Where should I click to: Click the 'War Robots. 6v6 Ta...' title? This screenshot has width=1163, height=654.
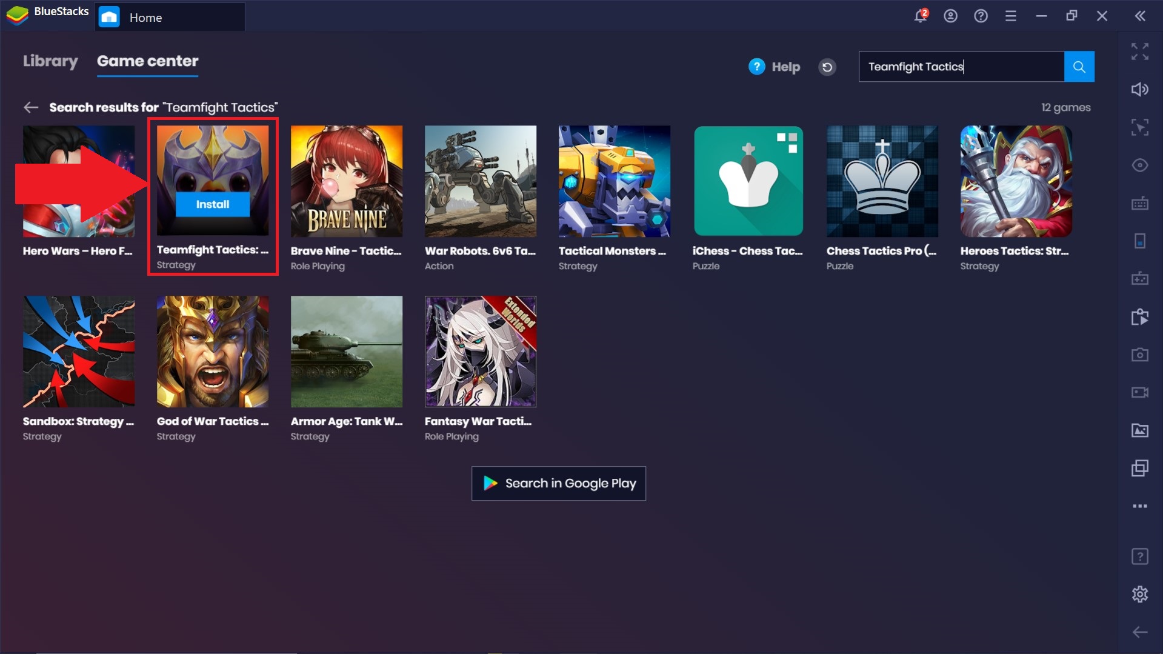click(480, 251)
